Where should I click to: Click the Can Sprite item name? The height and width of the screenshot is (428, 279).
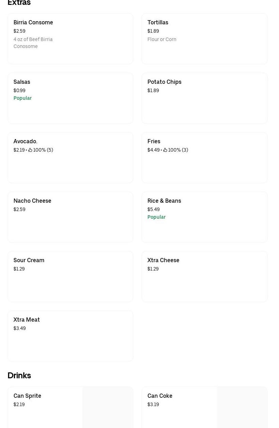27,396
